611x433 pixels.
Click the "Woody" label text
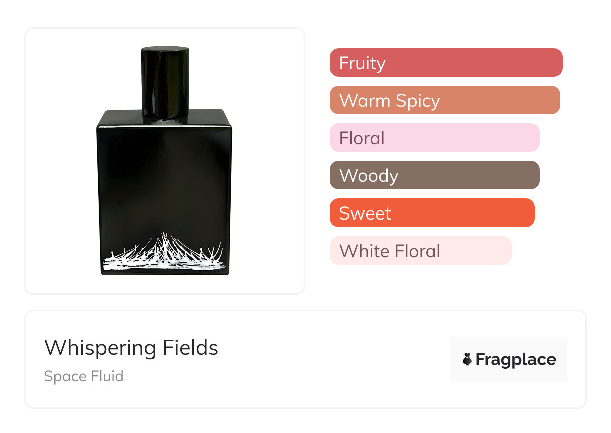point(369,176)
